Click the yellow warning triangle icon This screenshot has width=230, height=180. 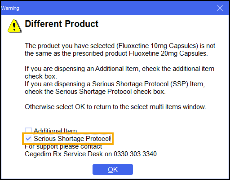pyautogui.click(x=14, y=26)
